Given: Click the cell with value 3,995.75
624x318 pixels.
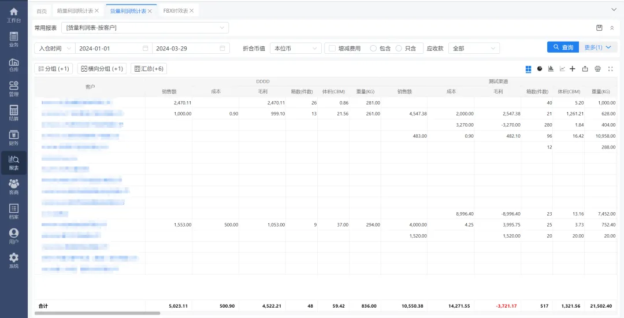Looking at the screenshot, I should (511, 225).
